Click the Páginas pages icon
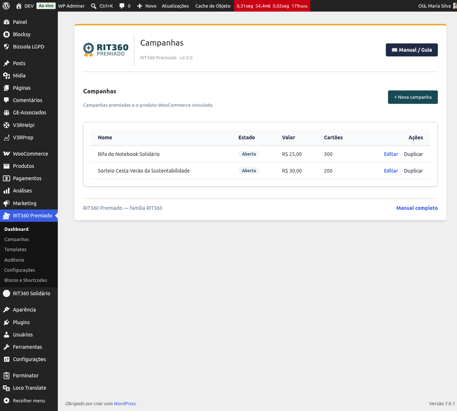 point(7,88)
